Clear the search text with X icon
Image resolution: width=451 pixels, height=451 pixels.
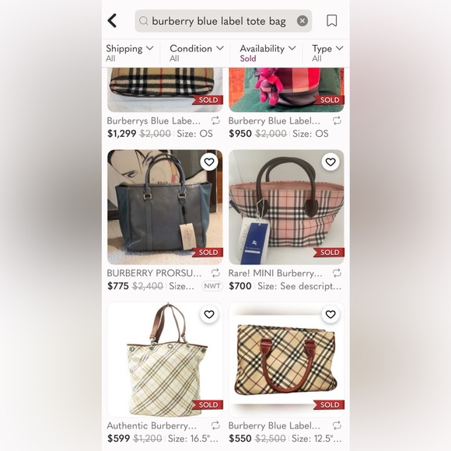coord(302,21)
